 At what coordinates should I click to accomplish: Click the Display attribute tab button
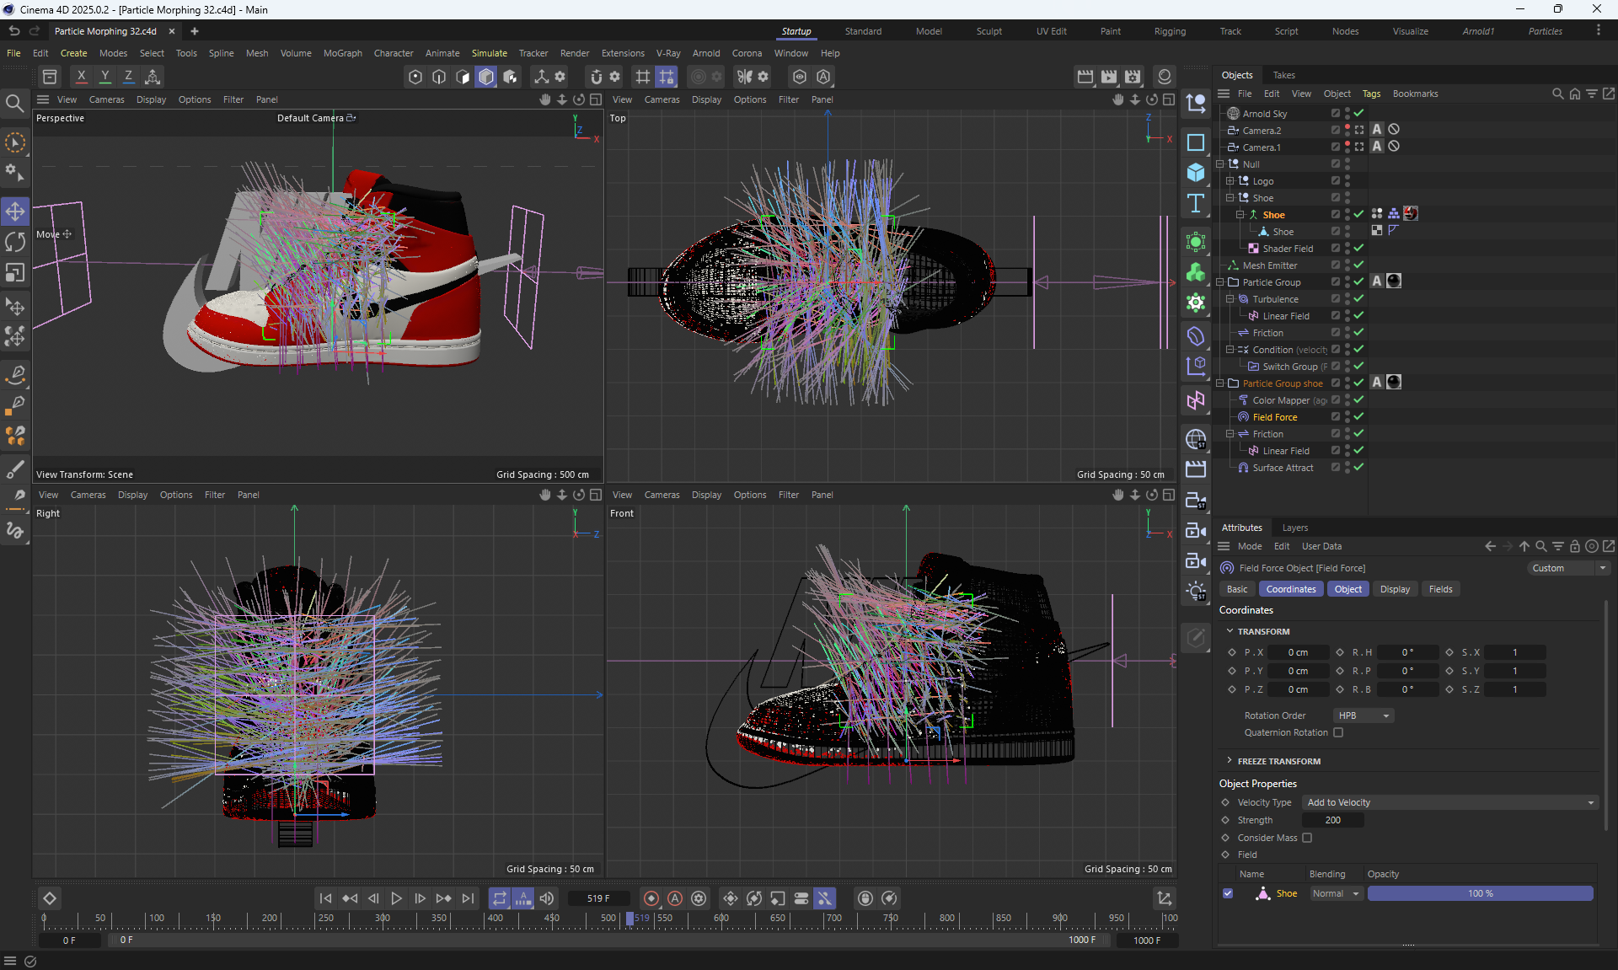[1395, 589]
